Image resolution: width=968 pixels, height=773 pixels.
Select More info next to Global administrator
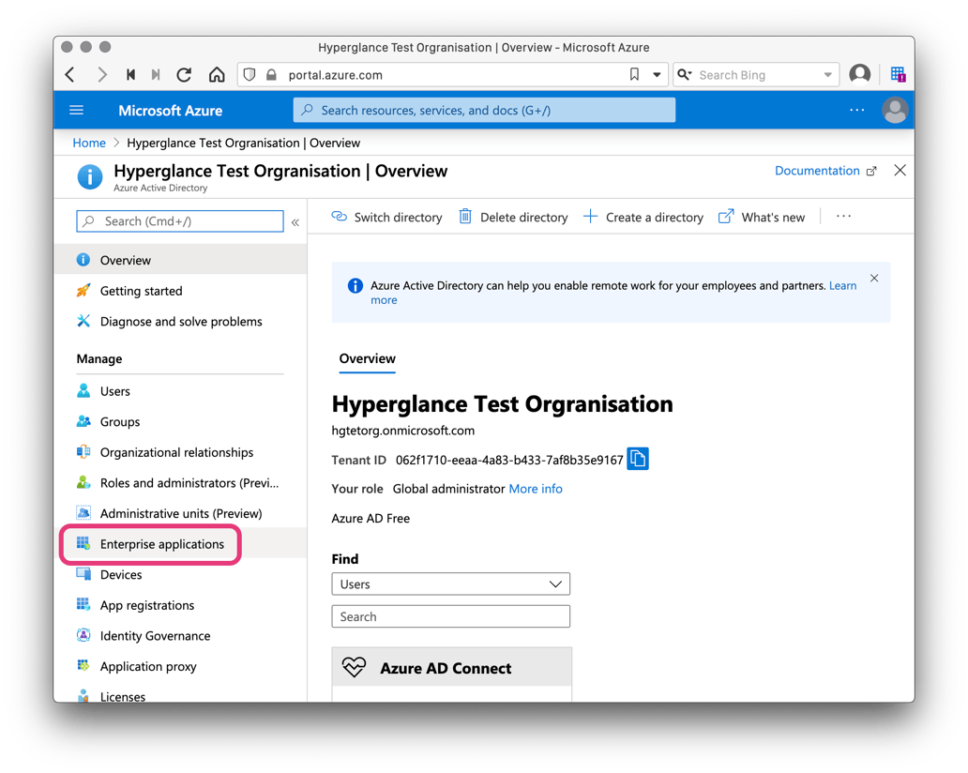coord(536,489)
